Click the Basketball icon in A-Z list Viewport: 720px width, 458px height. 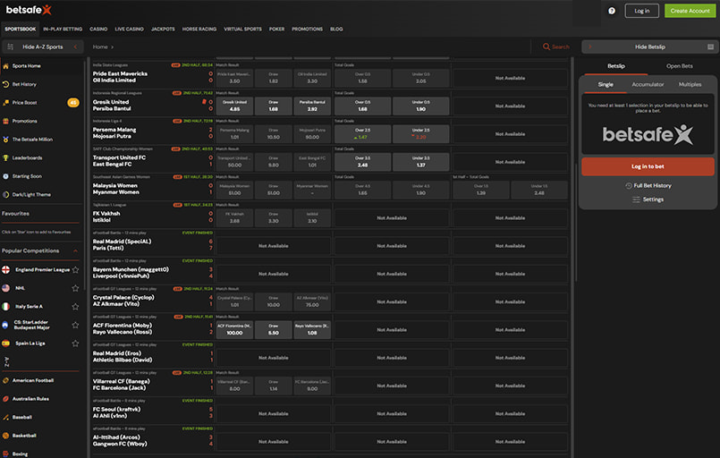click(x=5, y=436)
